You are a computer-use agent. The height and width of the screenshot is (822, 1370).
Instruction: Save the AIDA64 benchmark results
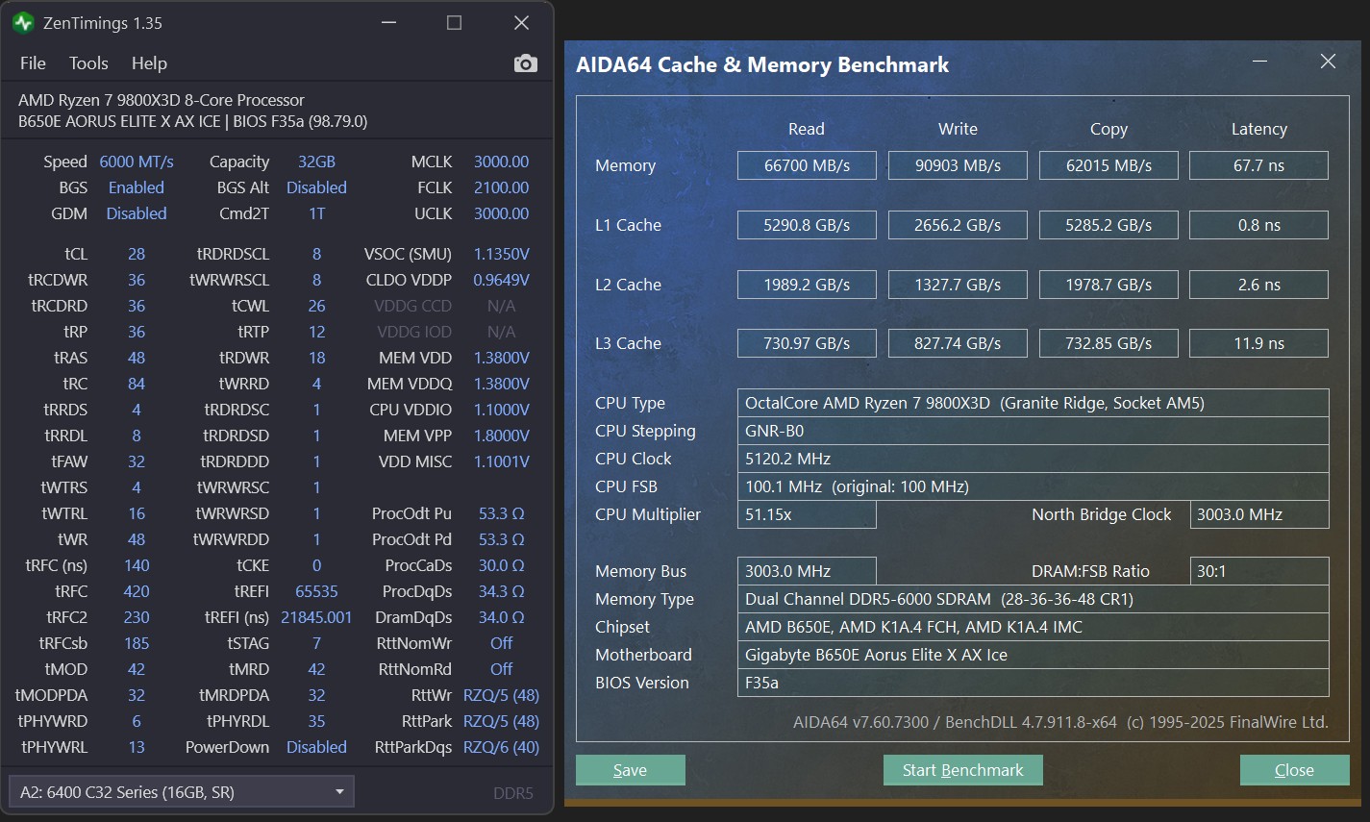(630, 769)
